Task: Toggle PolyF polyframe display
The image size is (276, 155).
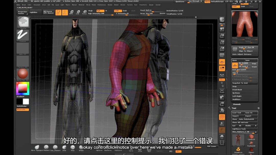Action: (222, 117)
